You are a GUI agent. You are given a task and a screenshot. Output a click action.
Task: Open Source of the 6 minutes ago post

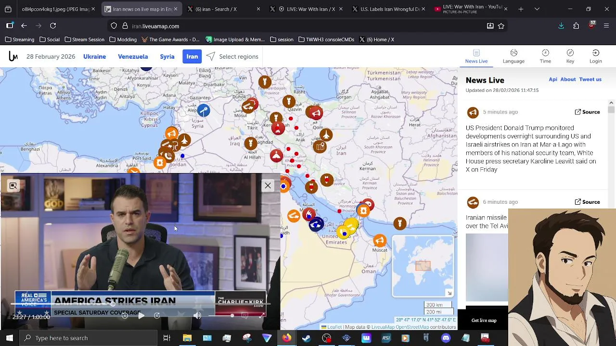587,202
